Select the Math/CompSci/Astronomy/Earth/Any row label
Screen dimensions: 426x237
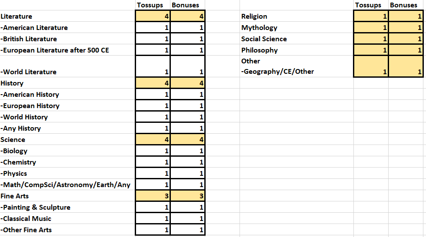tap(67, 184)
